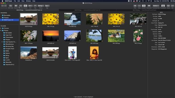Open the Apple menu
The image size is (175, 98).
pos(2,1)
